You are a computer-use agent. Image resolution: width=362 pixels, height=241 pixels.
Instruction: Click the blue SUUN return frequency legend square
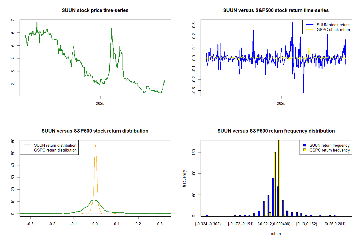click(x=305, y=145)
